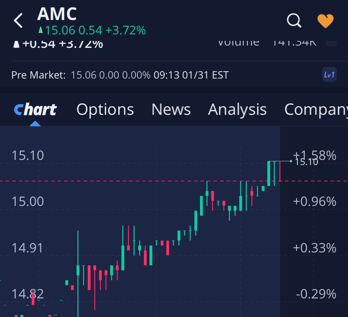Tap the 15.00 price axis label
The image size is (348, 317).
coord(27,201)
